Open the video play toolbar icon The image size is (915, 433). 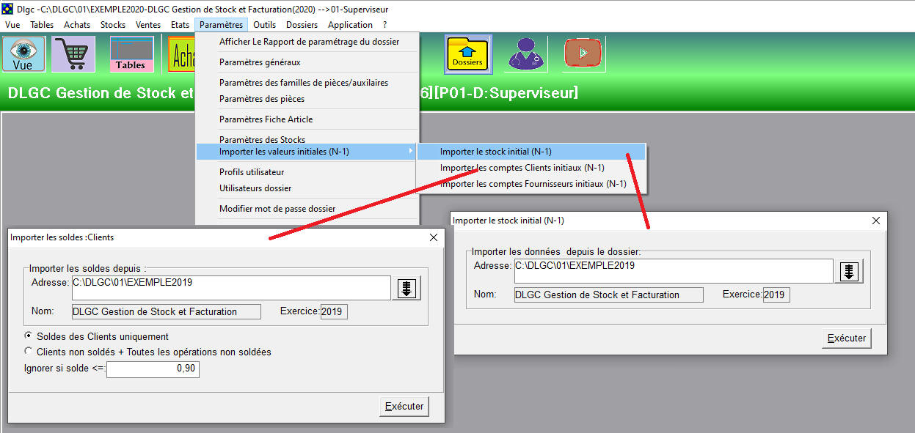(x=583, y=53)
